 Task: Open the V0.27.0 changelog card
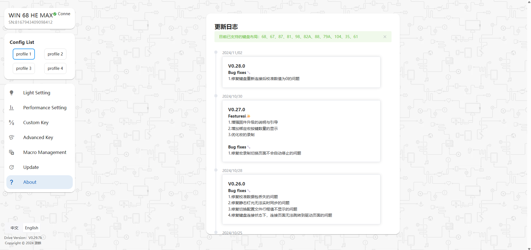[x=301, y=131]
